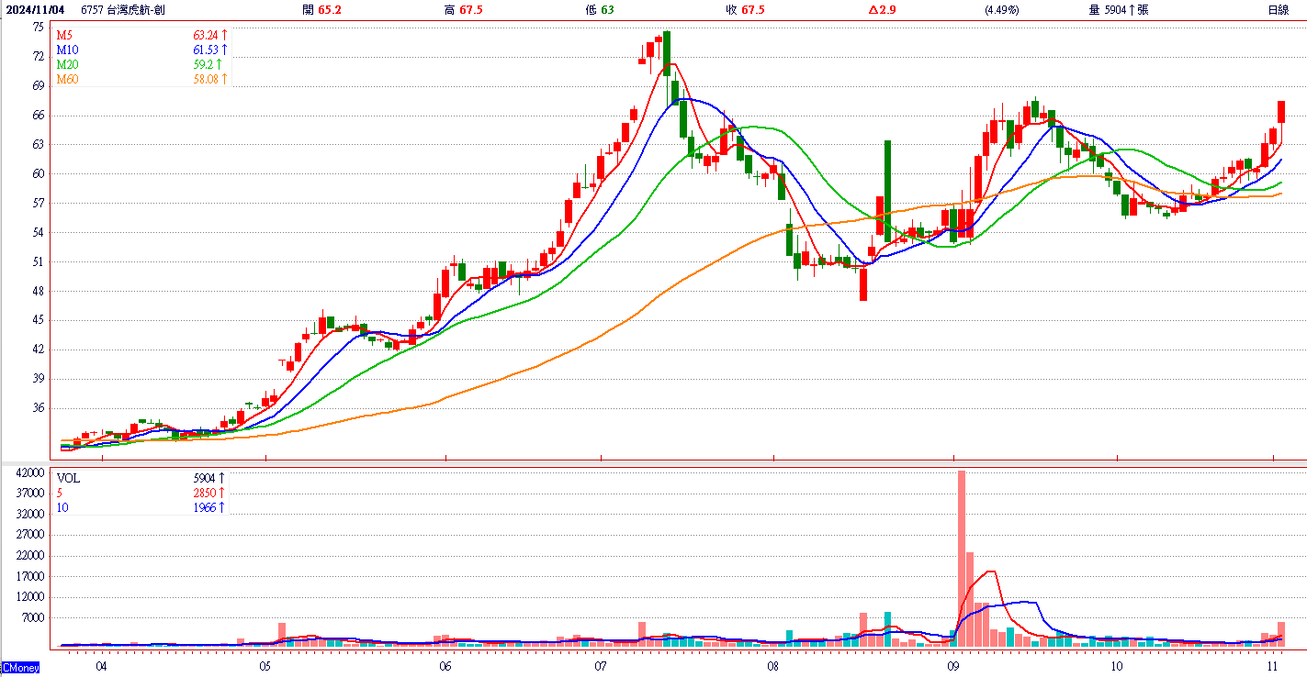Click the 09 month label on time axis

point(953,665)
